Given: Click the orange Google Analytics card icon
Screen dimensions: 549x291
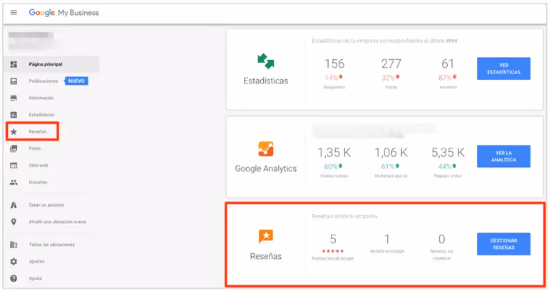Looking at the screenshot, I should coord(266,149).
